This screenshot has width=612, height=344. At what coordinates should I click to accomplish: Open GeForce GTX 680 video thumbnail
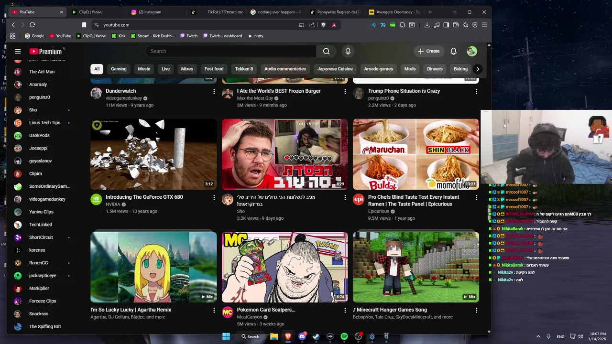[153, 154]
